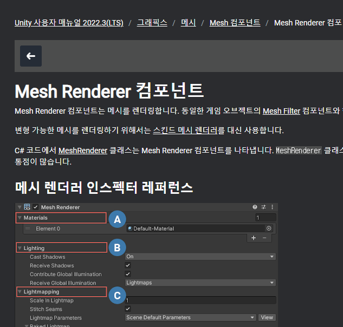Open the Cast Shadows dropdown
This screenshot has height=327, width=343.
point(200,257)
